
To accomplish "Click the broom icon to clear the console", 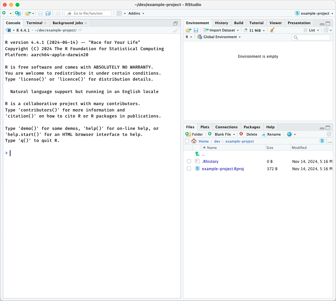I will click(176, 30).
